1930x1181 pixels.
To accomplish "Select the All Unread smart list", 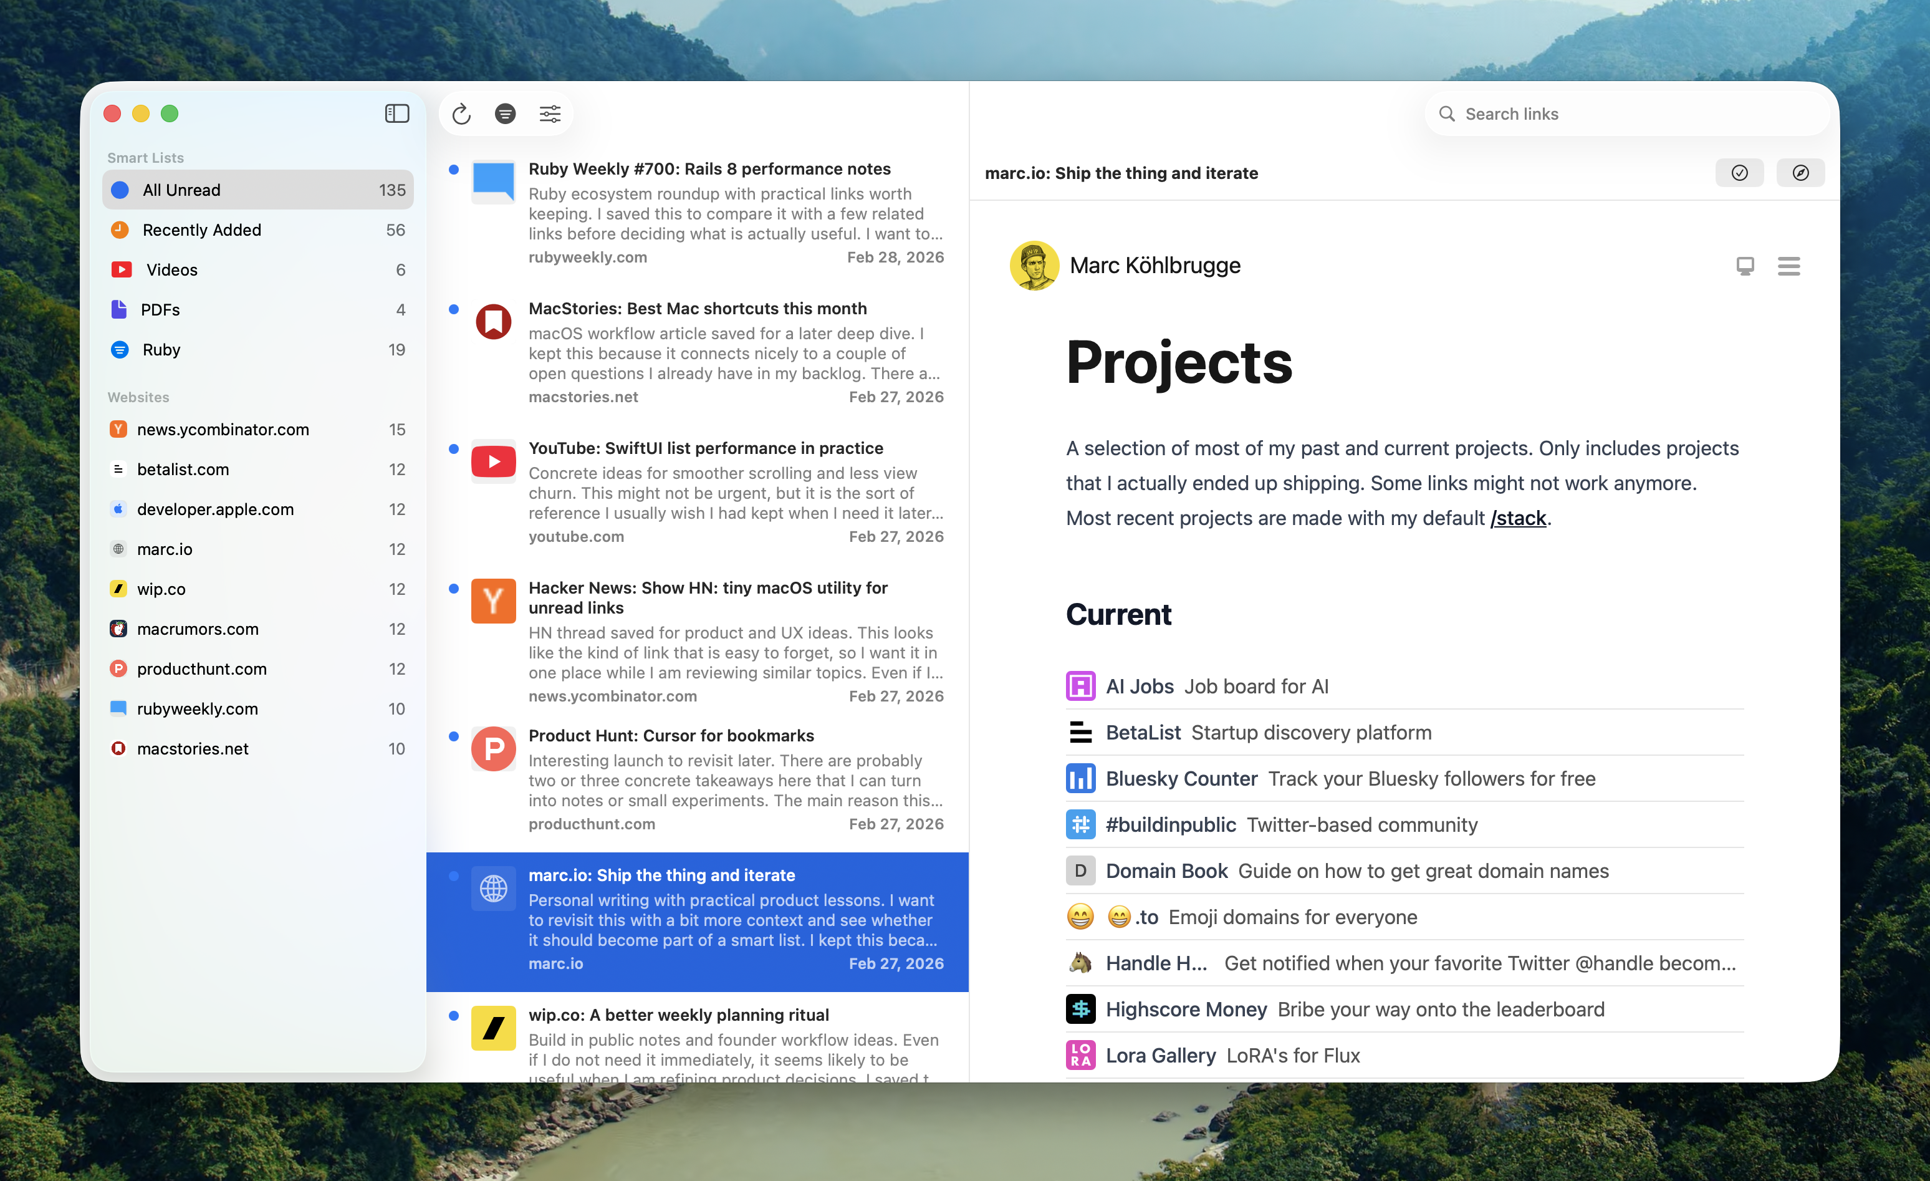I will coord(257,190).
